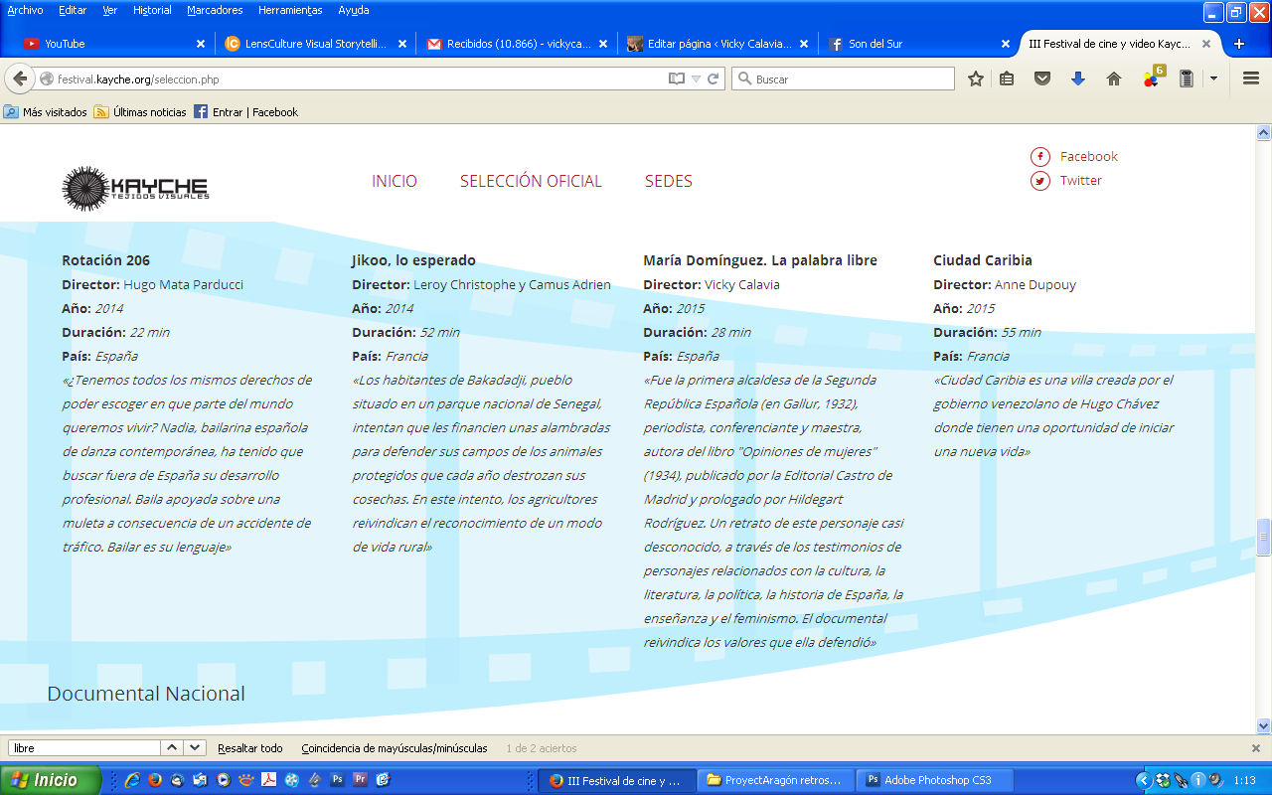Open the URL bar history dropdown

(x=696, y=79)
